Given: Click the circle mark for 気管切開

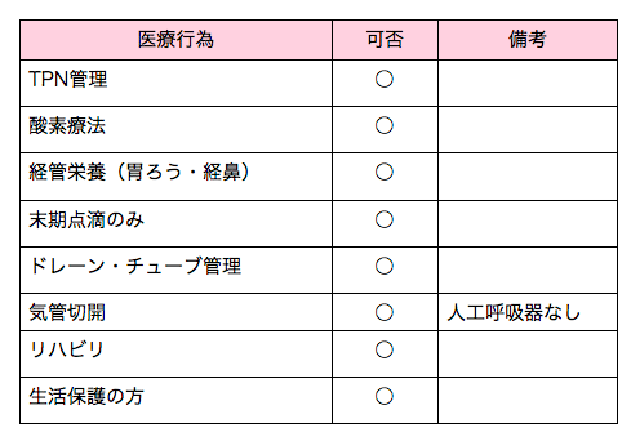Looking at the screenshot, I should click(385, 312).
